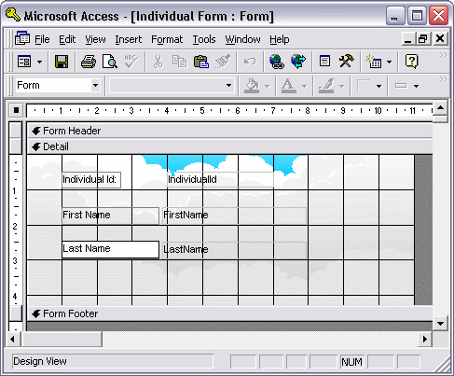The width and height of the screenshot is (454, 376).
Task: Click the Insert Hyperlink globe icon
Action: tap(277, 62)
